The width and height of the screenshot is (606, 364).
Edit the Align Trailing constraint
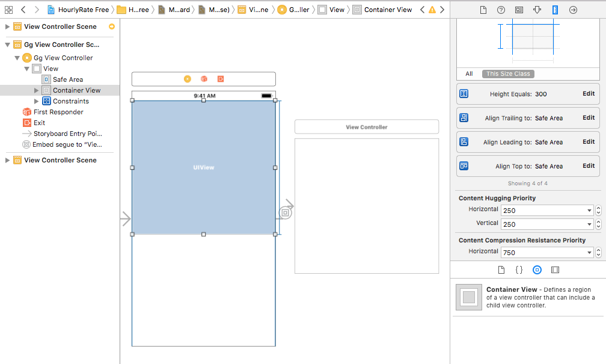click(x=589, y=117)
